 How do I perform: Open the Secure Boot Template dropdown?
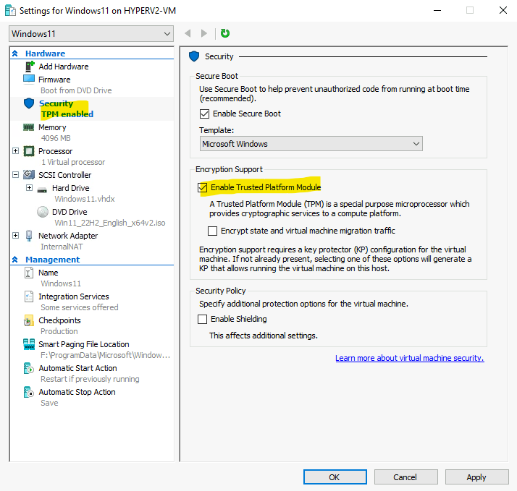tap(311, 144)
